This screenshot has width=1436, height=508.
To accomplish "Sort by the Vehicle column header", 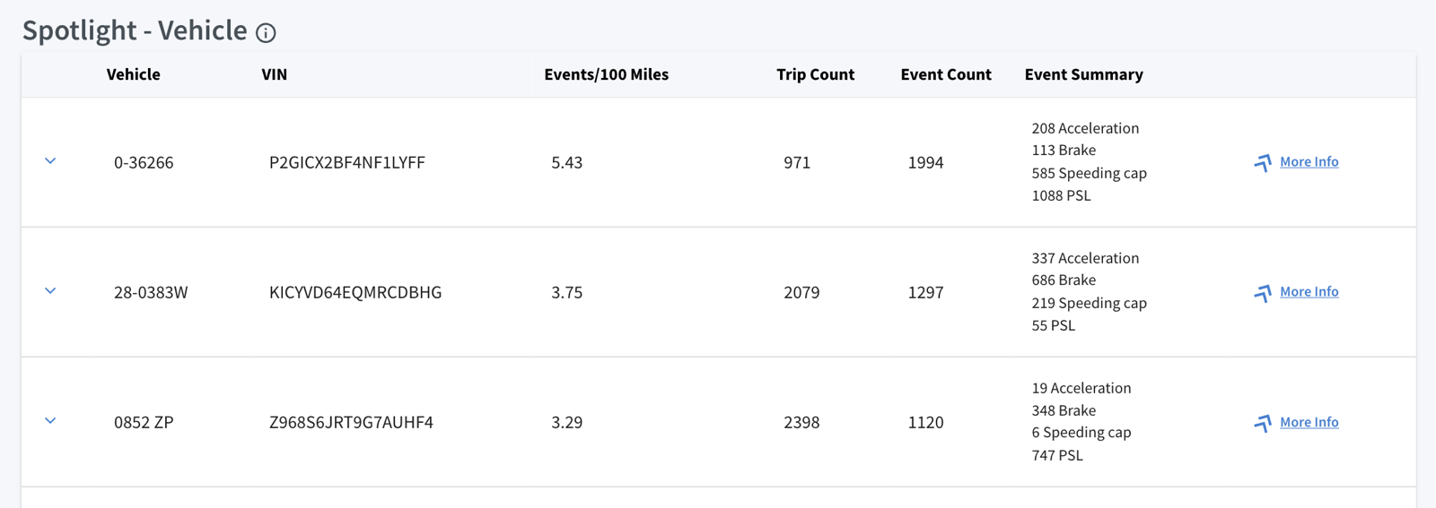I will [x=134, y=74].
